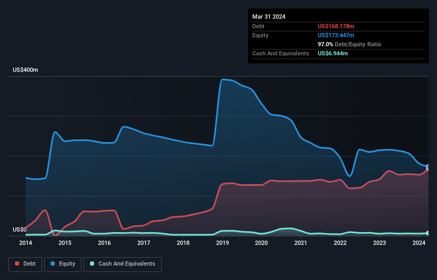Click the 2024 x-axis label
The image size is (437, 280).
[419, 243]
